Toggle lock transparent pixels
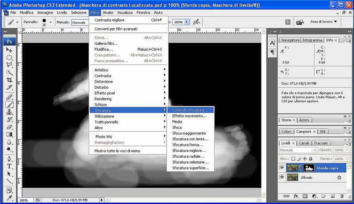Screen dimensions: 354x204 293,159
